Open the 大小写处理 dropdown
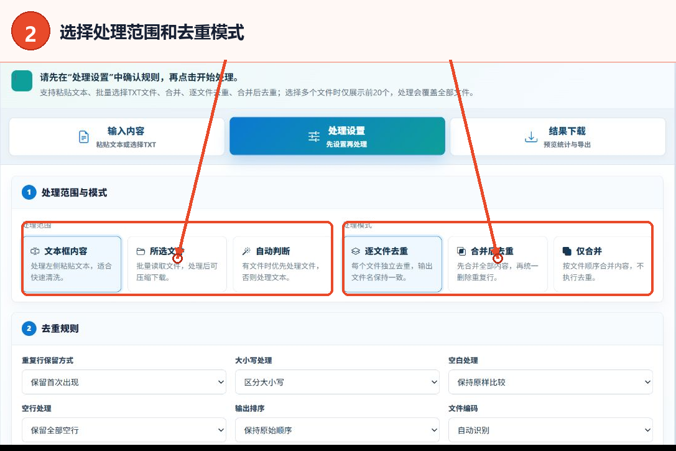The image size is (676, 451). 337,382
